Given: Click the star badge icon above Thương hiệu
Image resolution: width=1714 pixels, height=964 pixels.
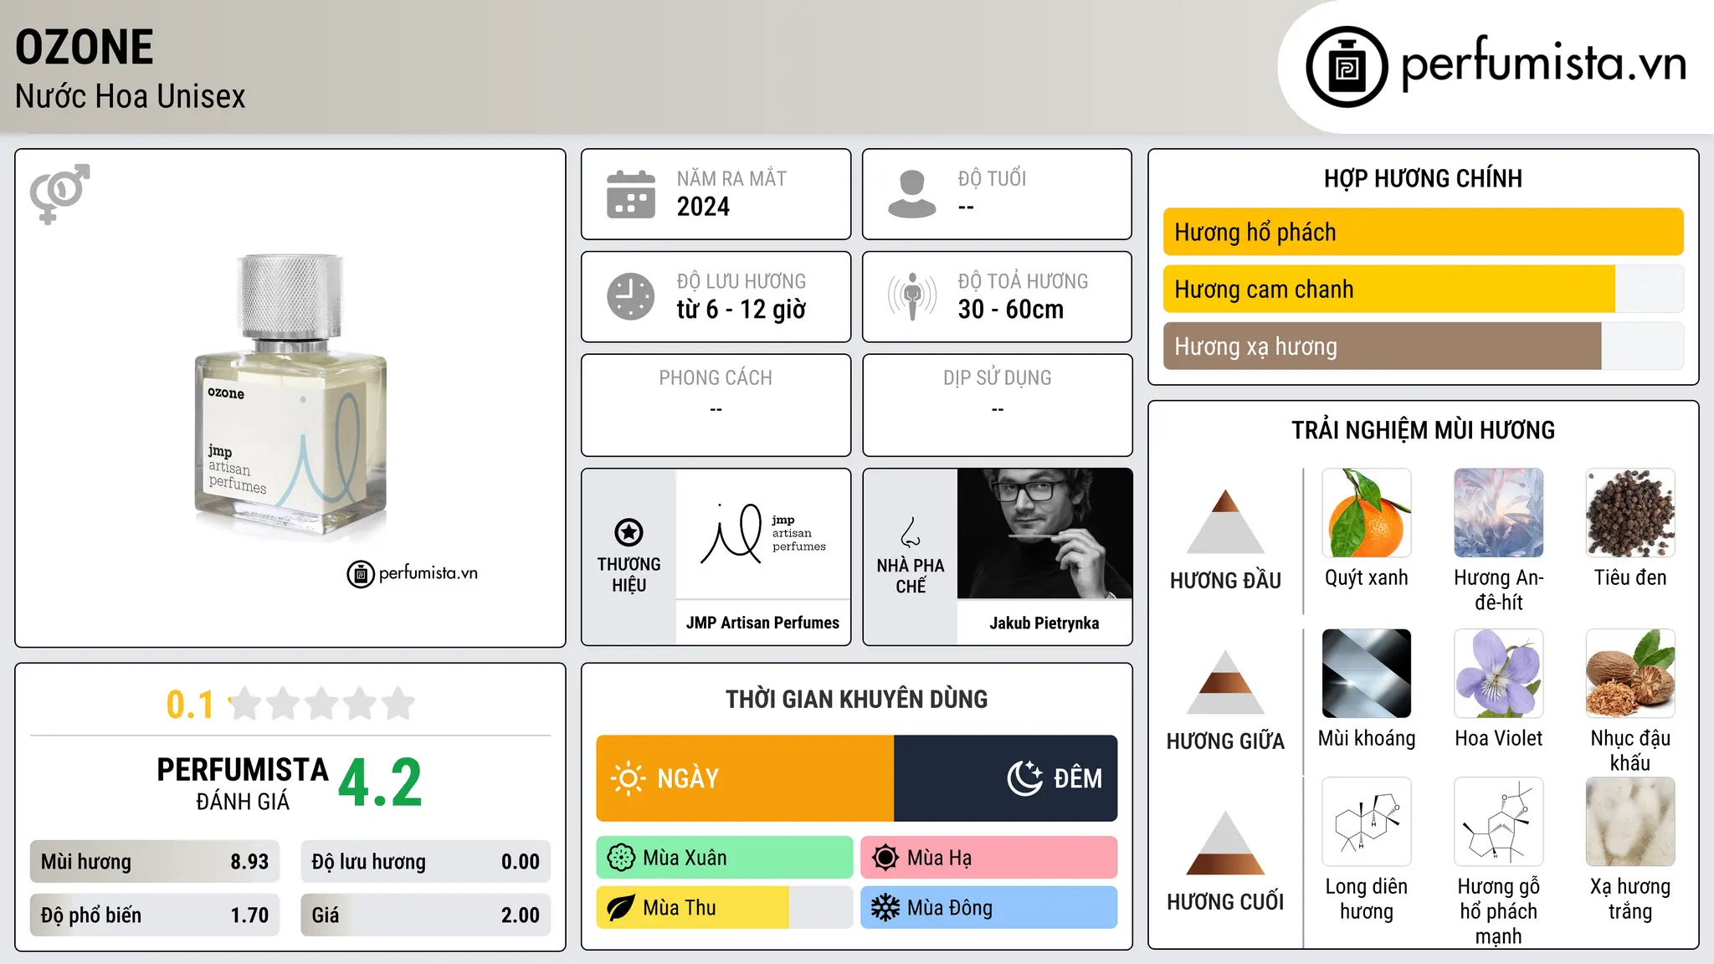Looking at the screenshot, I should coord(629,532).
